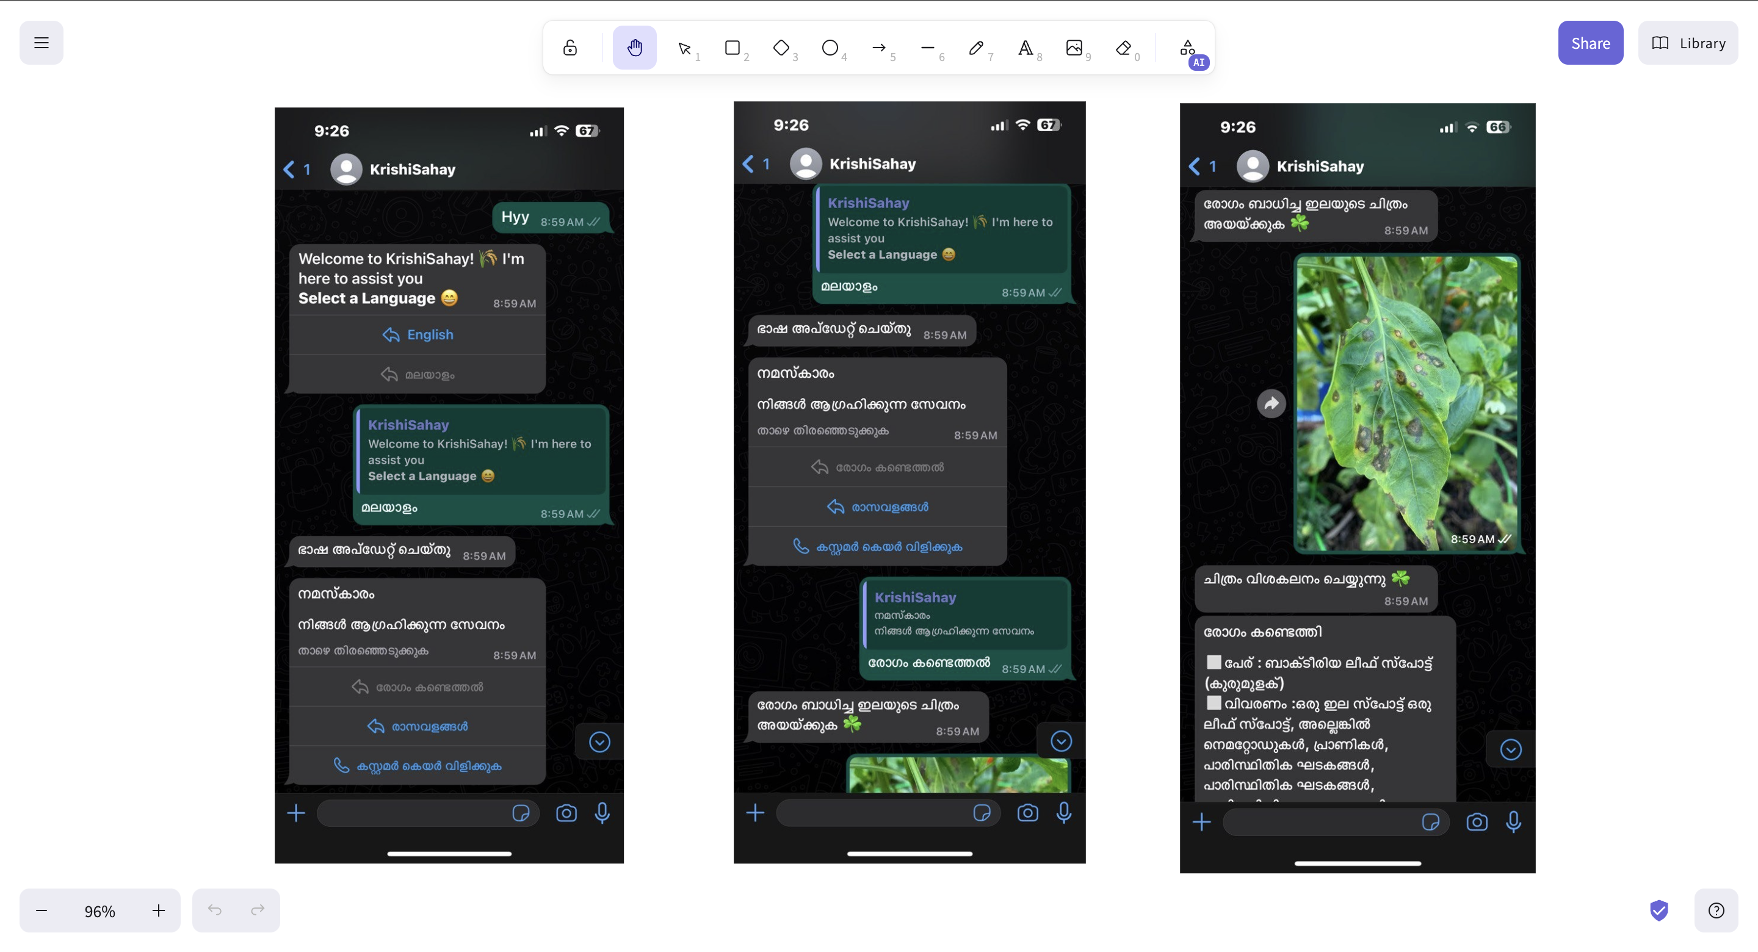Screen dimensions: 1758x952
Task: Toggle the canvas lock tool
Action: [x=570, y=48]
